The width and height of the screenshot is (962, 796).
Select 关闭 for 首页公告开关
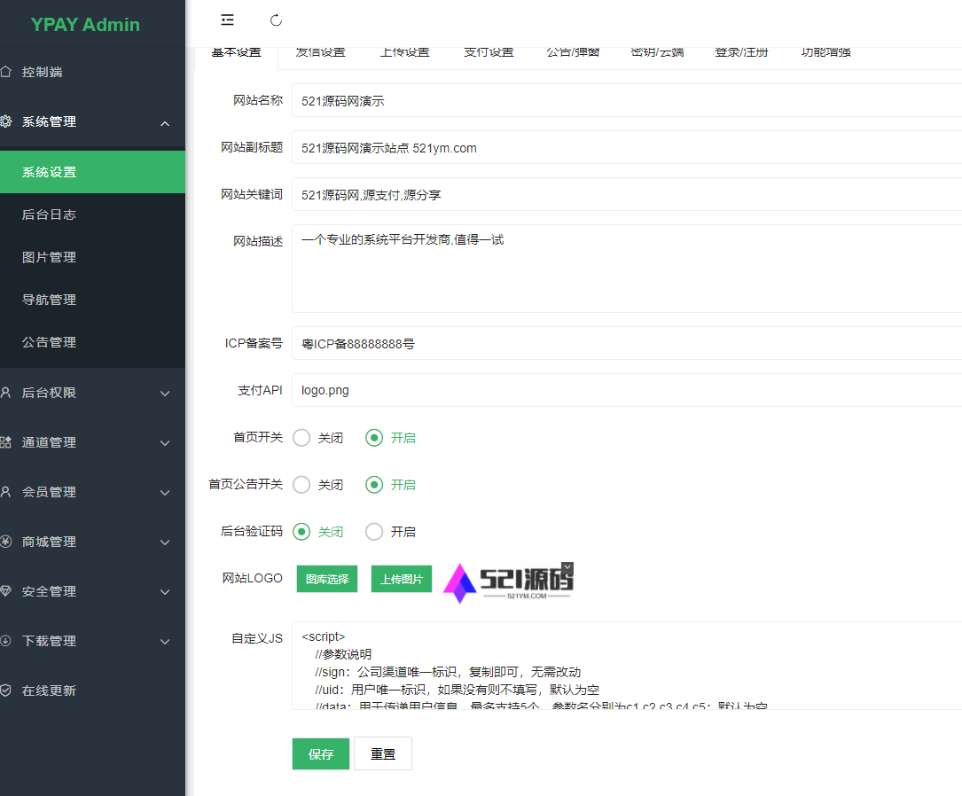[301, 485]
